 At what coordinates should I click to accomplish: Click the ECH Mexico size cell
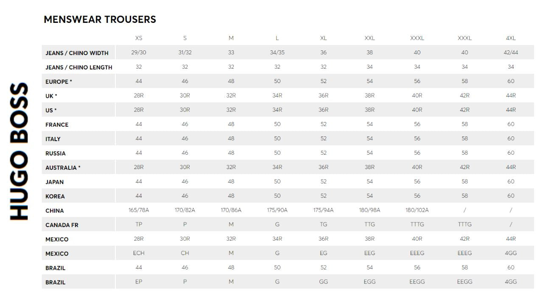pyautogui.click(x=139, y=253)
